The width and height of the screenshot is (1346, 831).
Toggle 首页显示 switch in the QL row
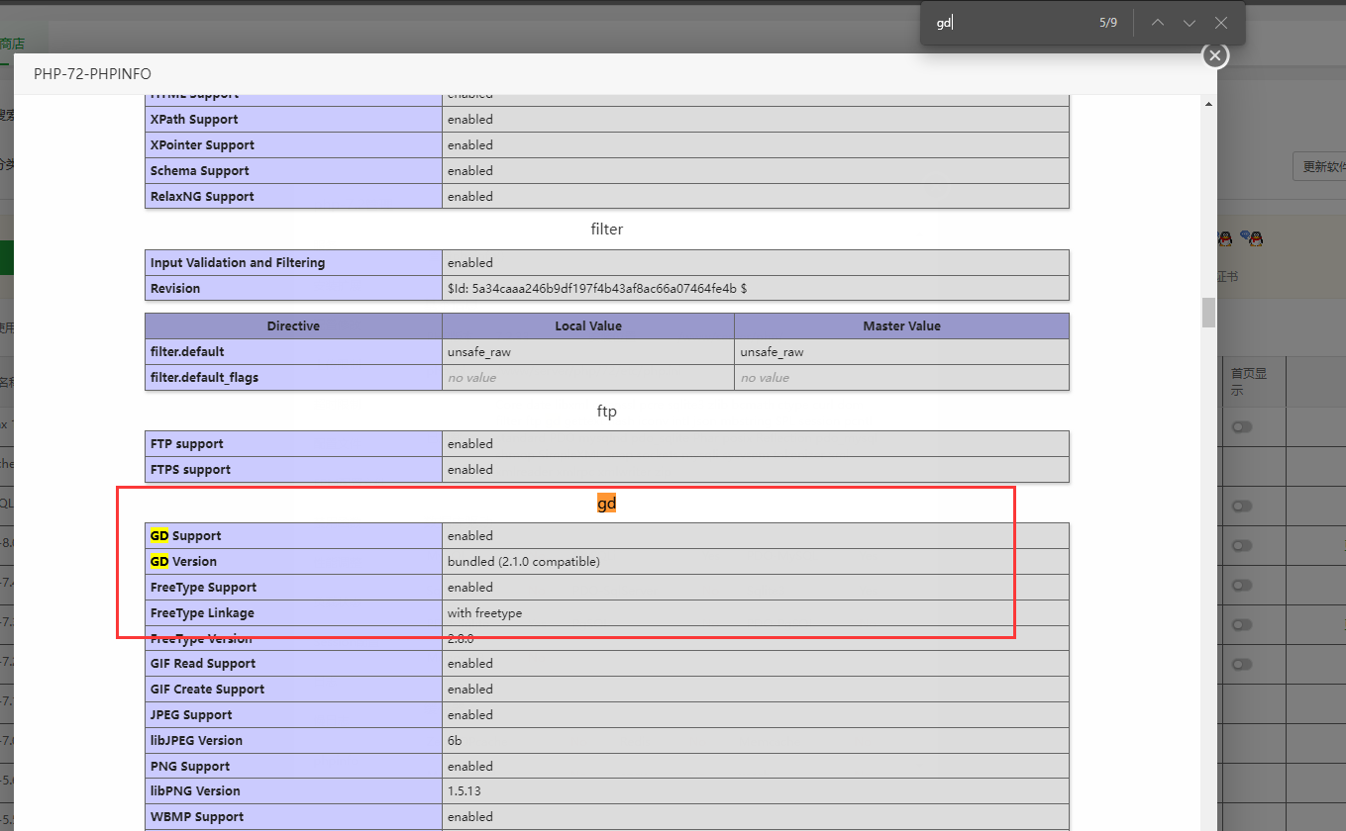pyautogui.click(x=1241, y=506)
